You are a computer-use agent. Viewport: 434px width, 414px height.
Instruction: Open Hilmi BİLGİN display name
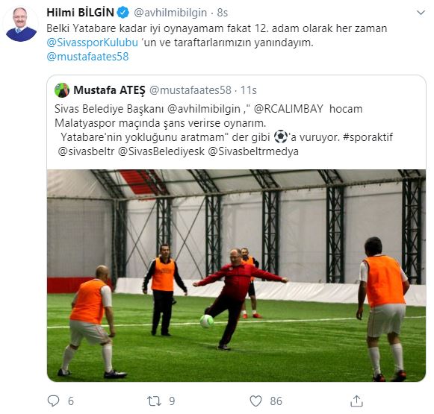click(80, 13)
